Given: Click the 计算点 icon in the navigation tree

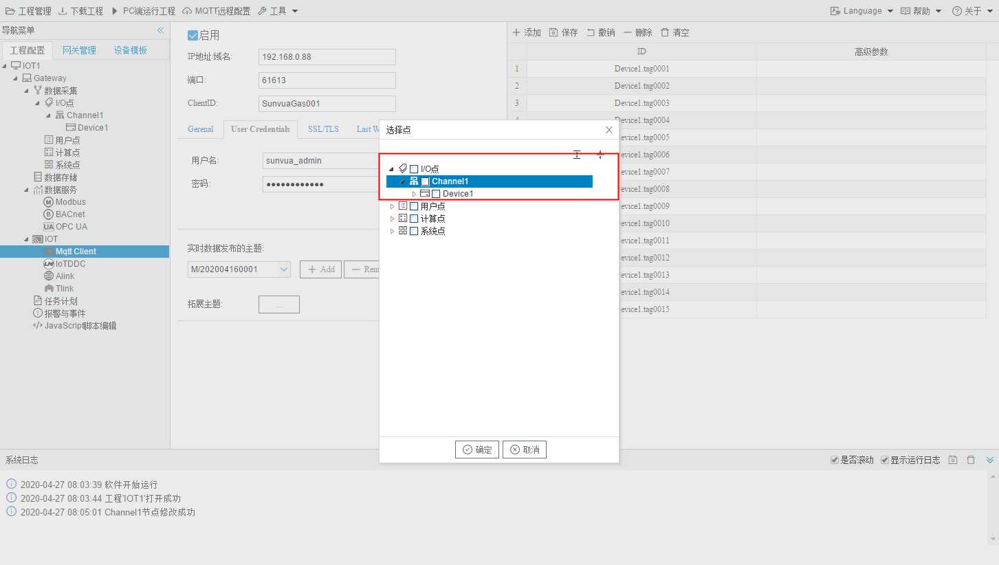Looking at the screenshot, I should (x=49, y=153).
